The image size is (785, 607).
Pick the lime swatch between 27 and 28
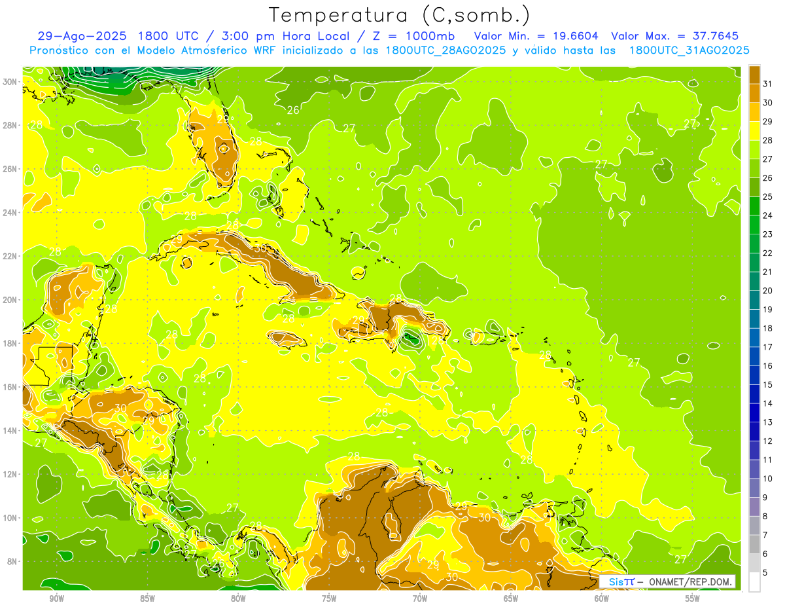(x=754, y=150)
